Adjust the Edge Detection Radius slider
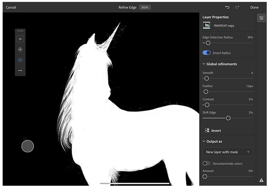This screenshot has height=188, width=269. coord(208,43)
